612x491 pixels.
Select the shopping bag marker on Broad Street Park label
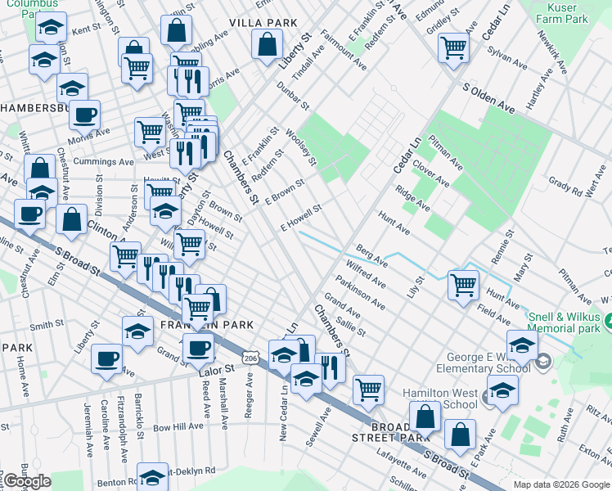point(425,417)
